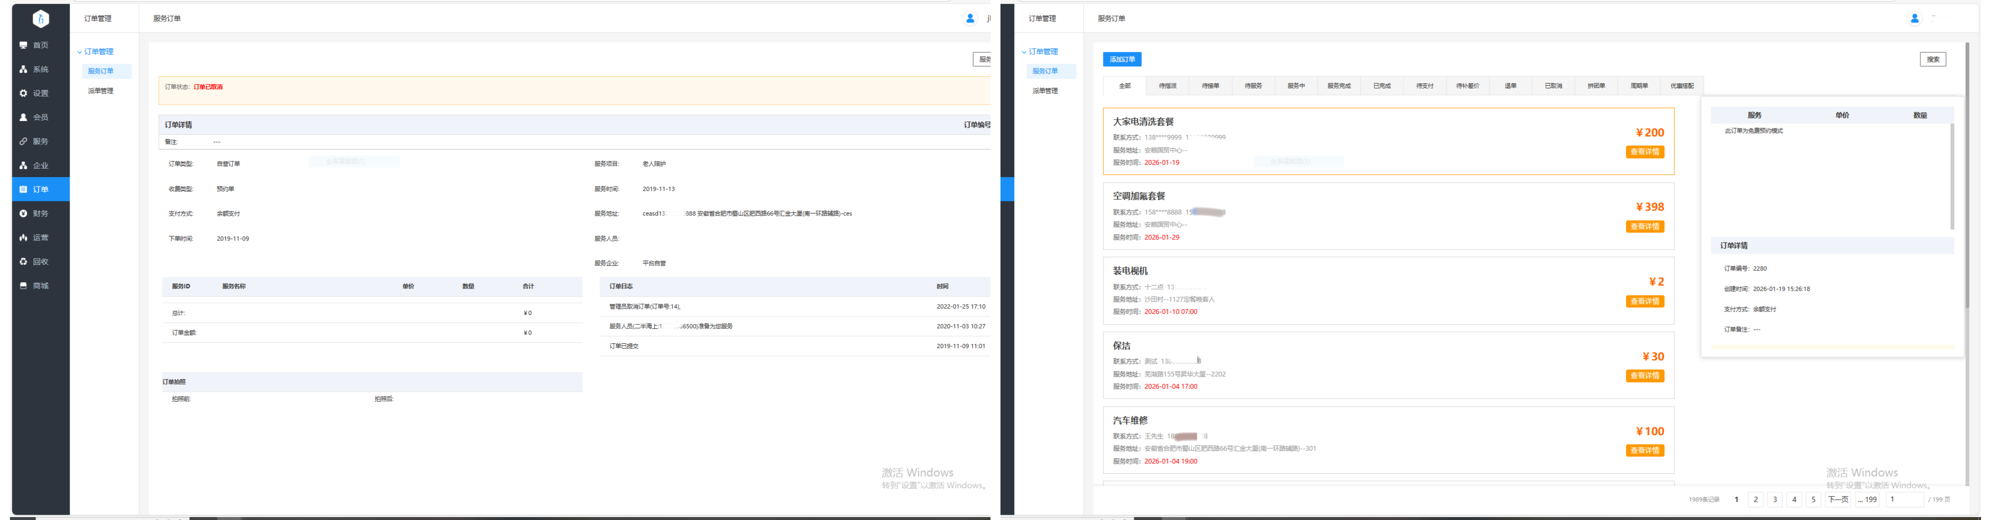This screenshot has height=520, width=1991.
Task: Switch to the 已取消 order tab
Action: coord(1553,86)
